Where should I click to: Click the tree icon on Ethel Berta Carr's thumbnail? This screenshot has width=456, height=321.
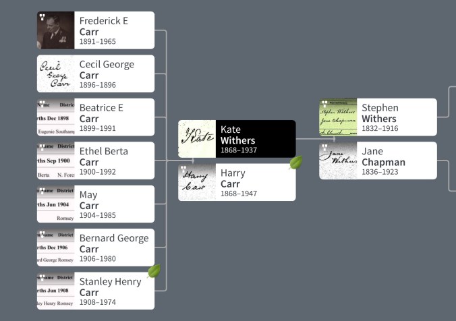click(x=42, y=148)
